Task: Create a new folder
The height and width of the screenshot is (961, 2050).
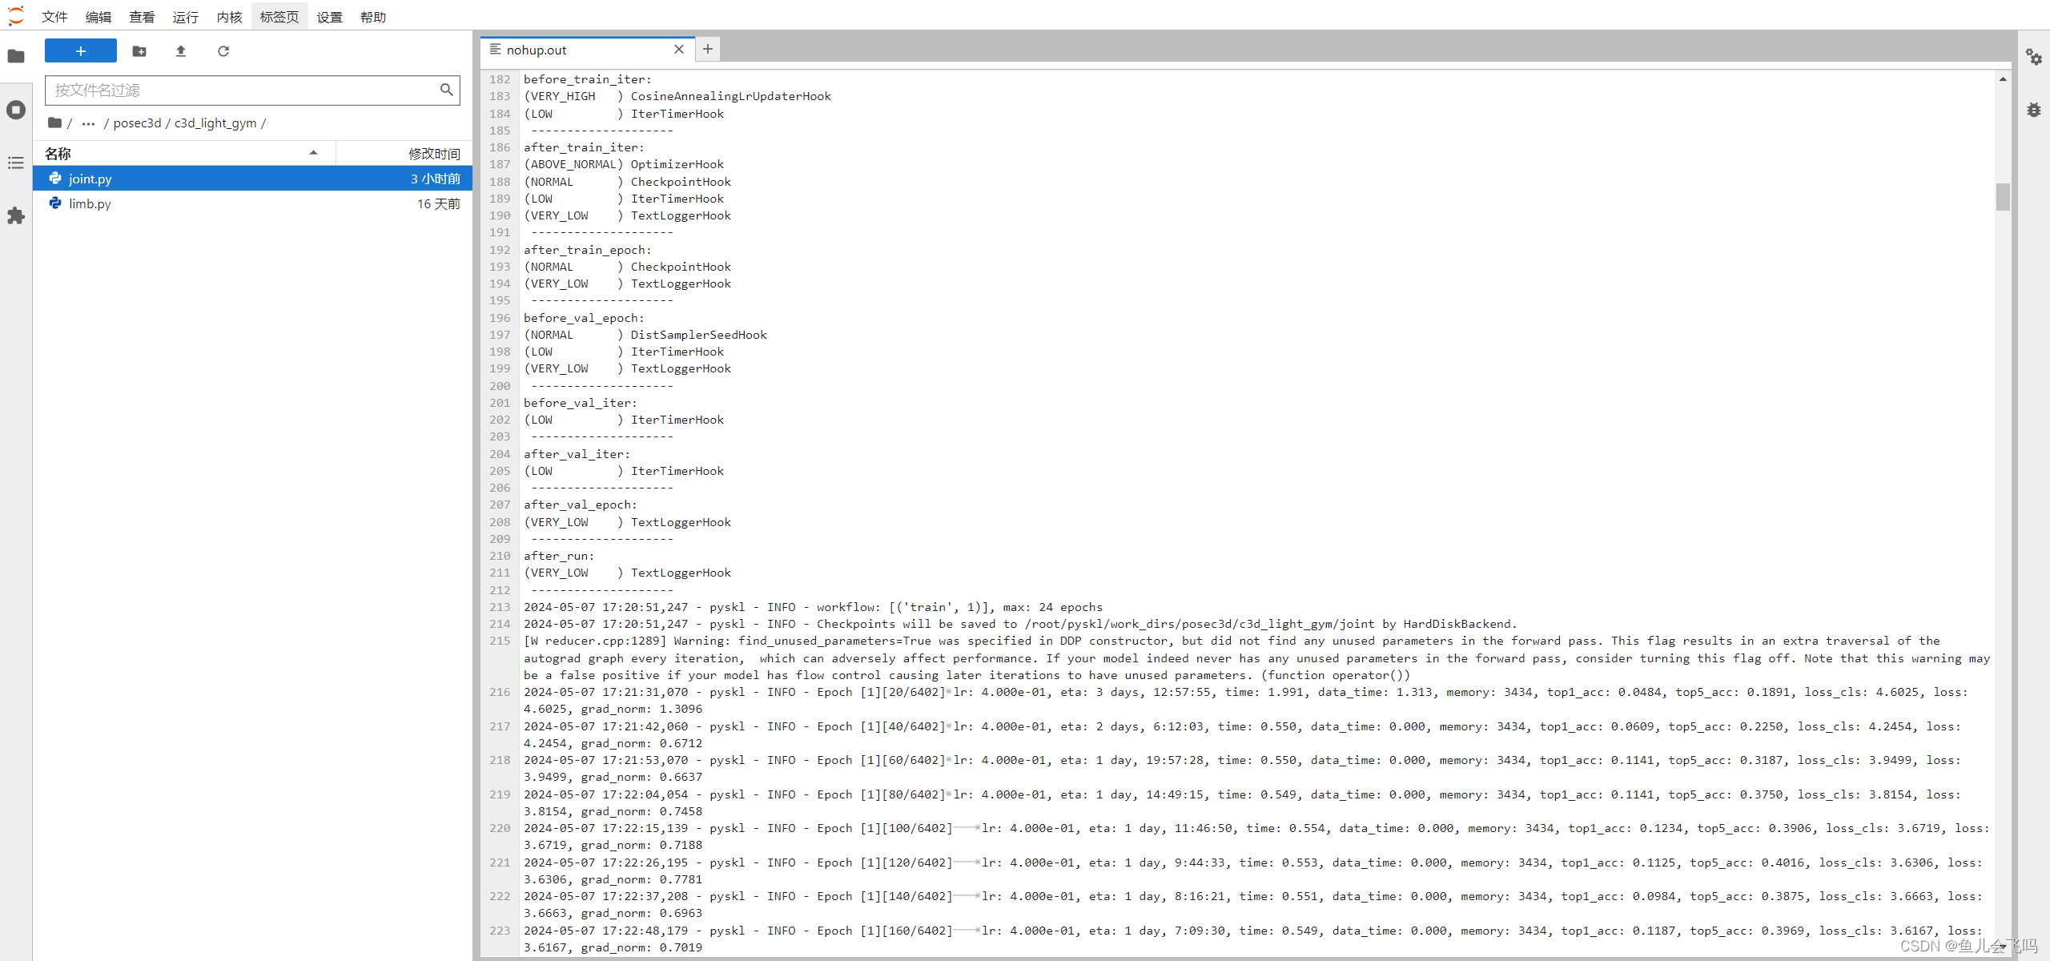Action: click(x=139, y=50)
